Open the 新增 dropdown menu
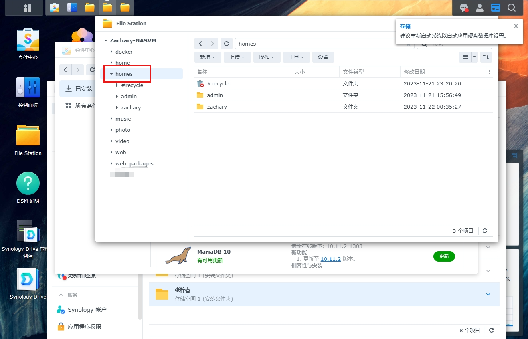The image size is (528, 339). pos(208,57)
